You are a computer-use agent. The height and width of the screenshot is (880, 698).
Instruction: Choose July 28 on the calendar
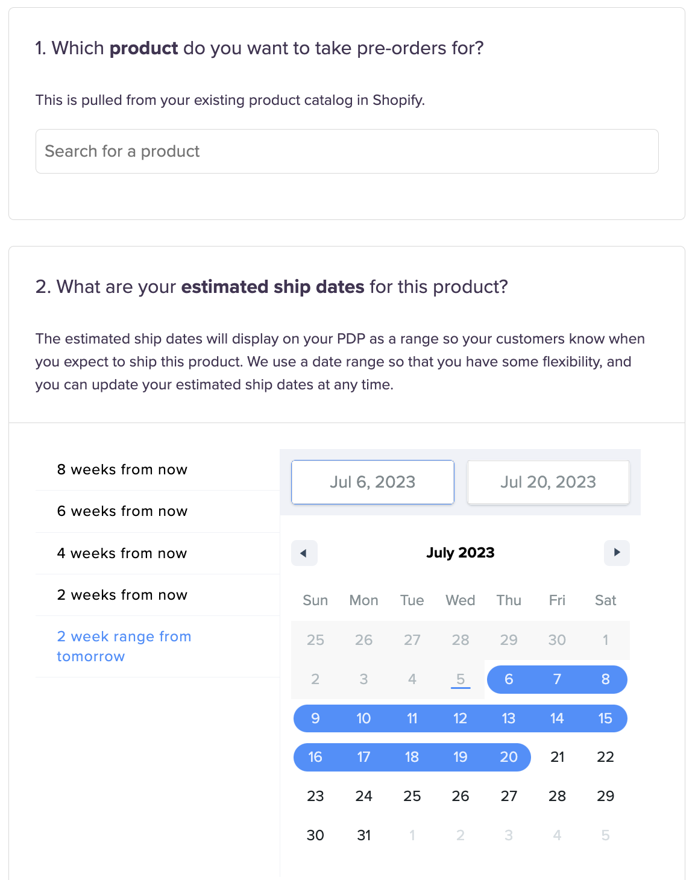click(x=558, y=796)
